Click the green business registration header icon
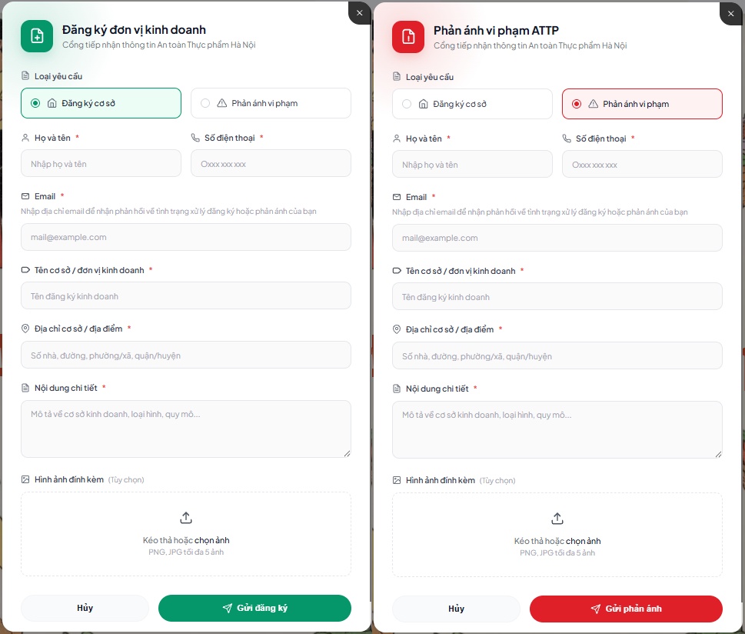Image resolution: width=745 pixels, height=634 pixels. click(x=36, y=36)
